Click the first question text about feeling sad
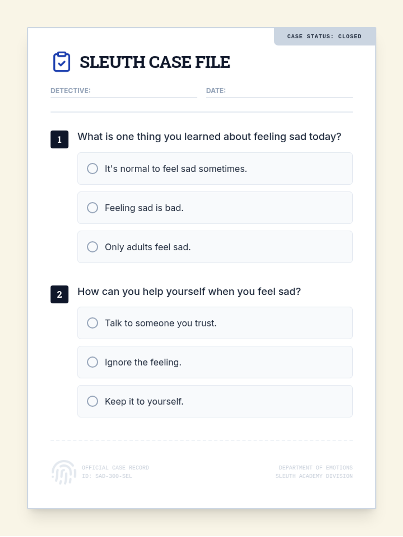This screenshot has width=403, height=537. 209,137
